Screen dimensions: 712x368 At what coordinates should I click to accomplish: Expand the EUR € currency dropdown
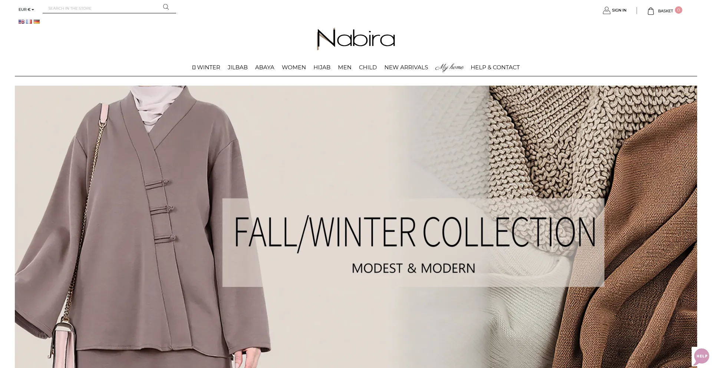pos(26,10)
